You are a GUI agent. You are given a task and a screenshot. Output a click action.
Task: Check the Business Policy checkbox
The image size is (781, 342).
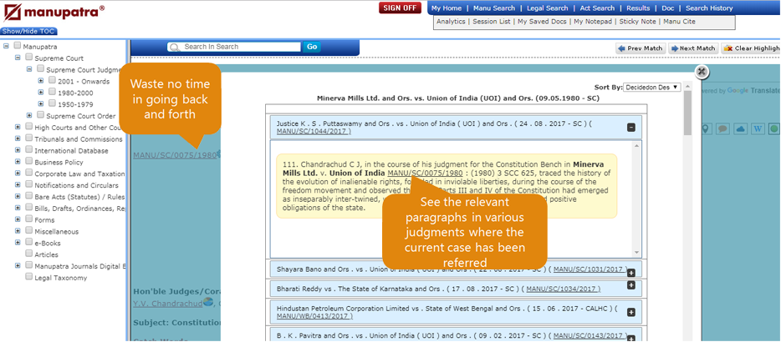point(29,161)
